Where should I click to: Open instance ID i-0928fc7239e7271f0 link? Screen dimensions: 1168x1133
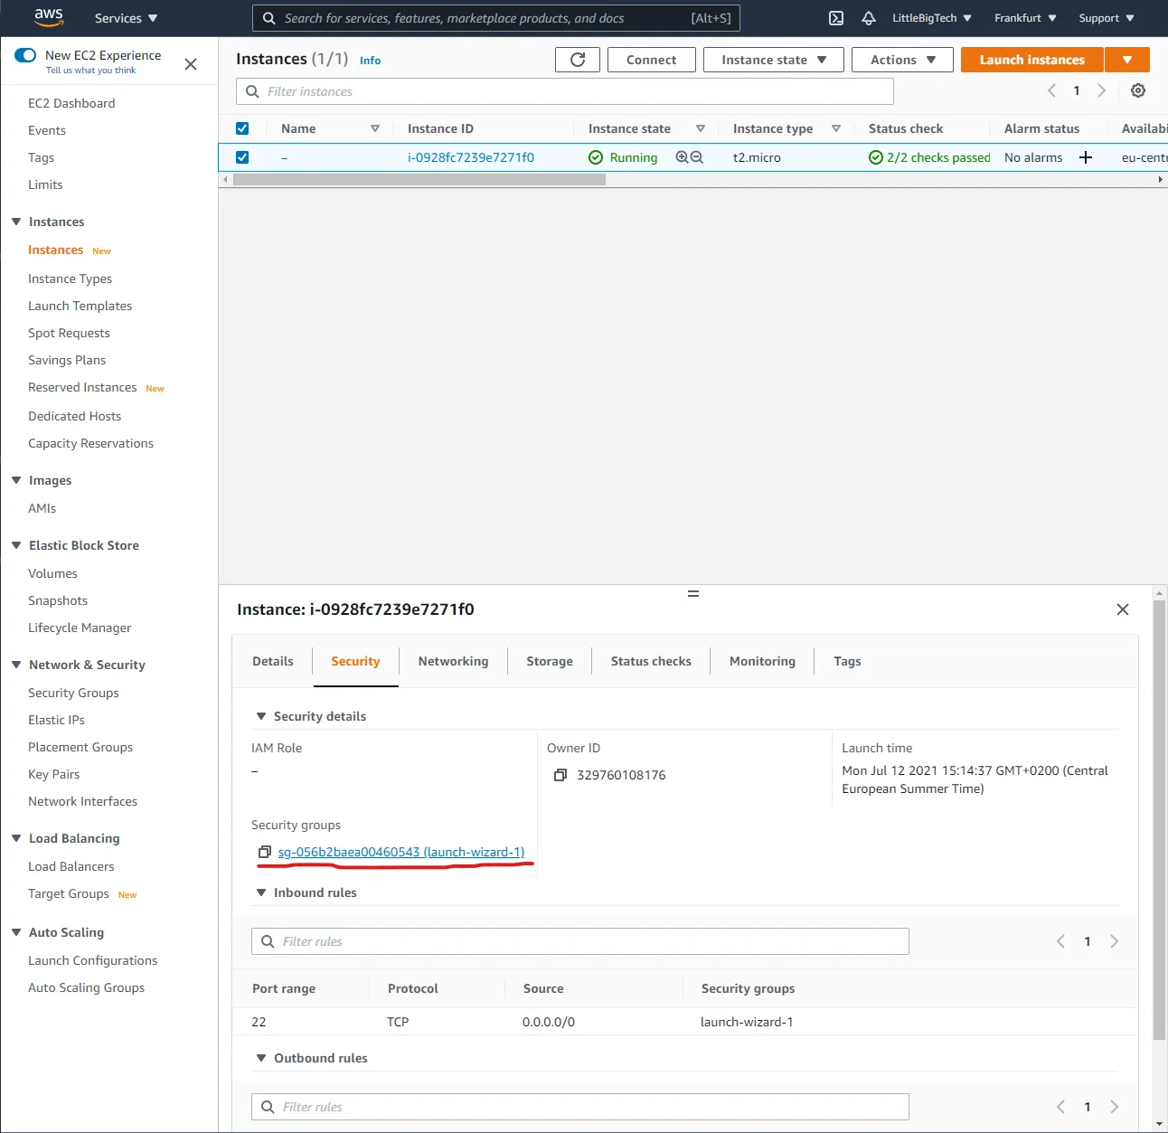click(x=470, y=157)
